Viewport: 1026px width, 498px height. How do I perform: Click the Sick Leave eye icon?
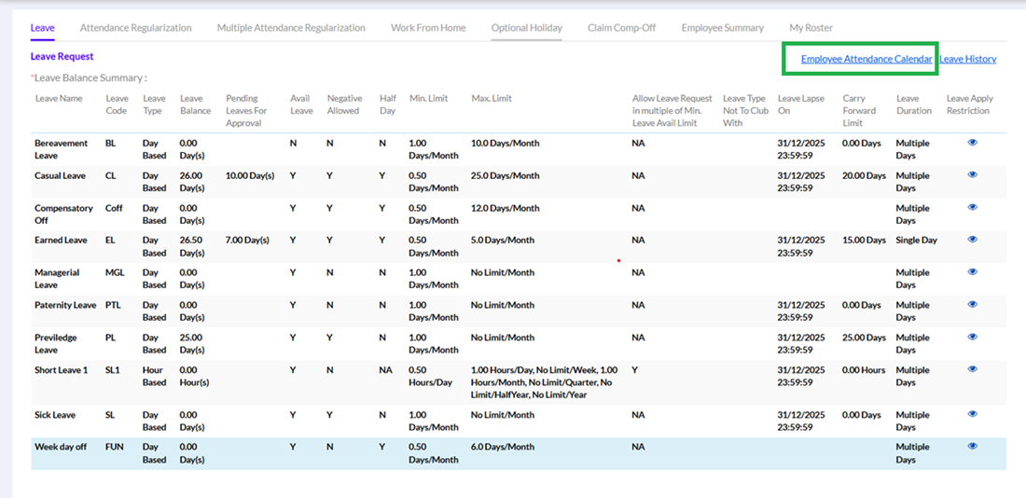(x=972, y=414)
